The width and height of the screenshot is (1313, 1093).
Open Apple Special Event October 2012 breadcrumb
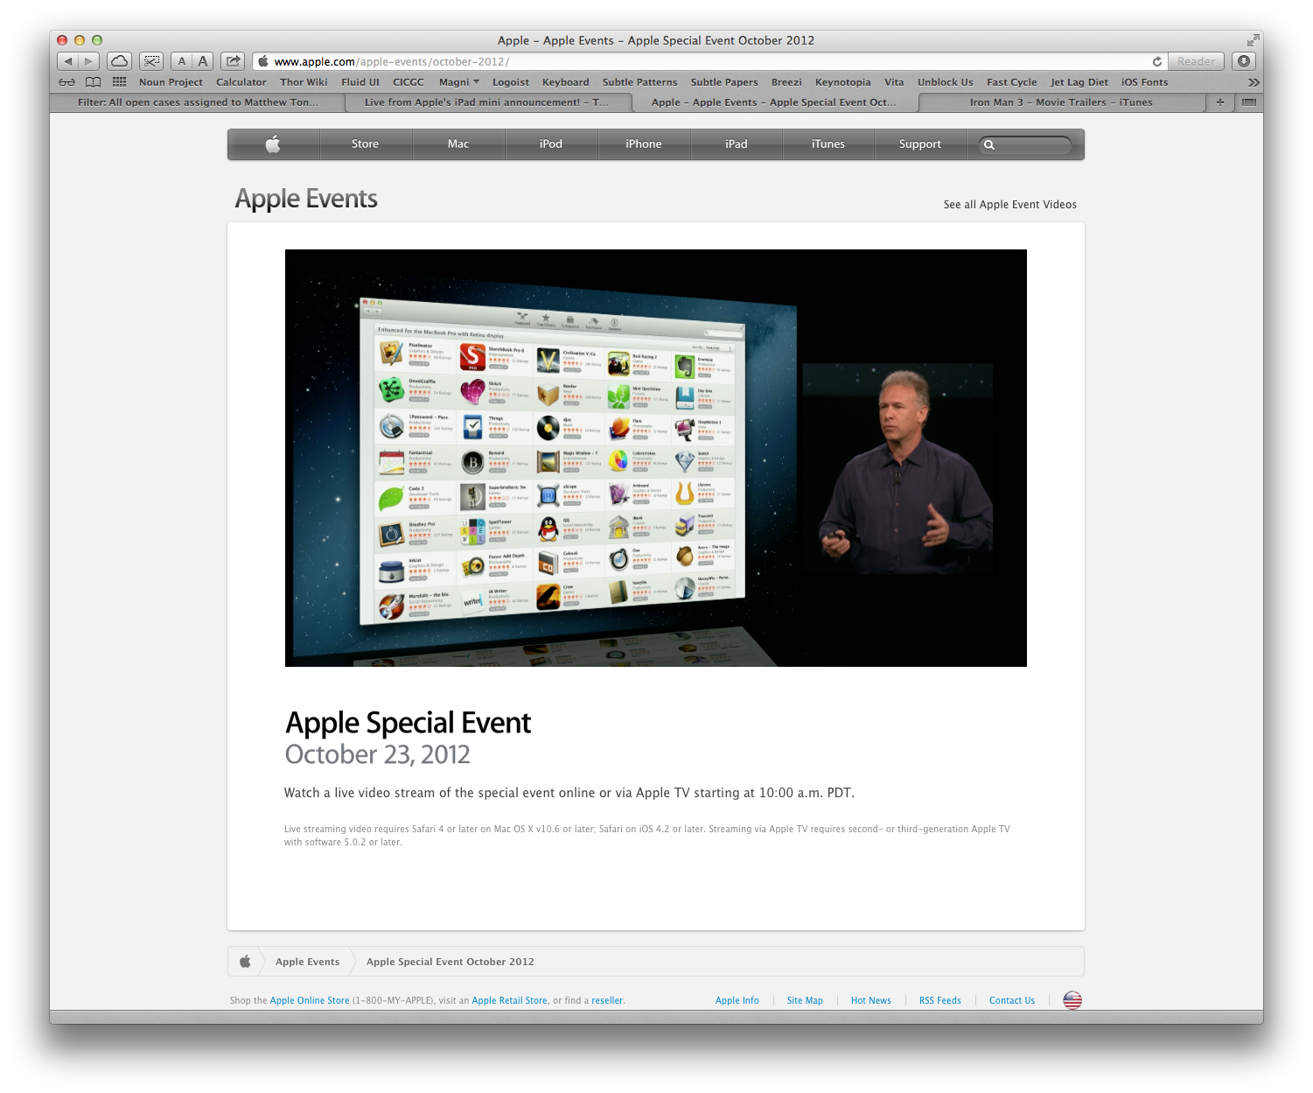pyautogui.click(x=450, y=962)
